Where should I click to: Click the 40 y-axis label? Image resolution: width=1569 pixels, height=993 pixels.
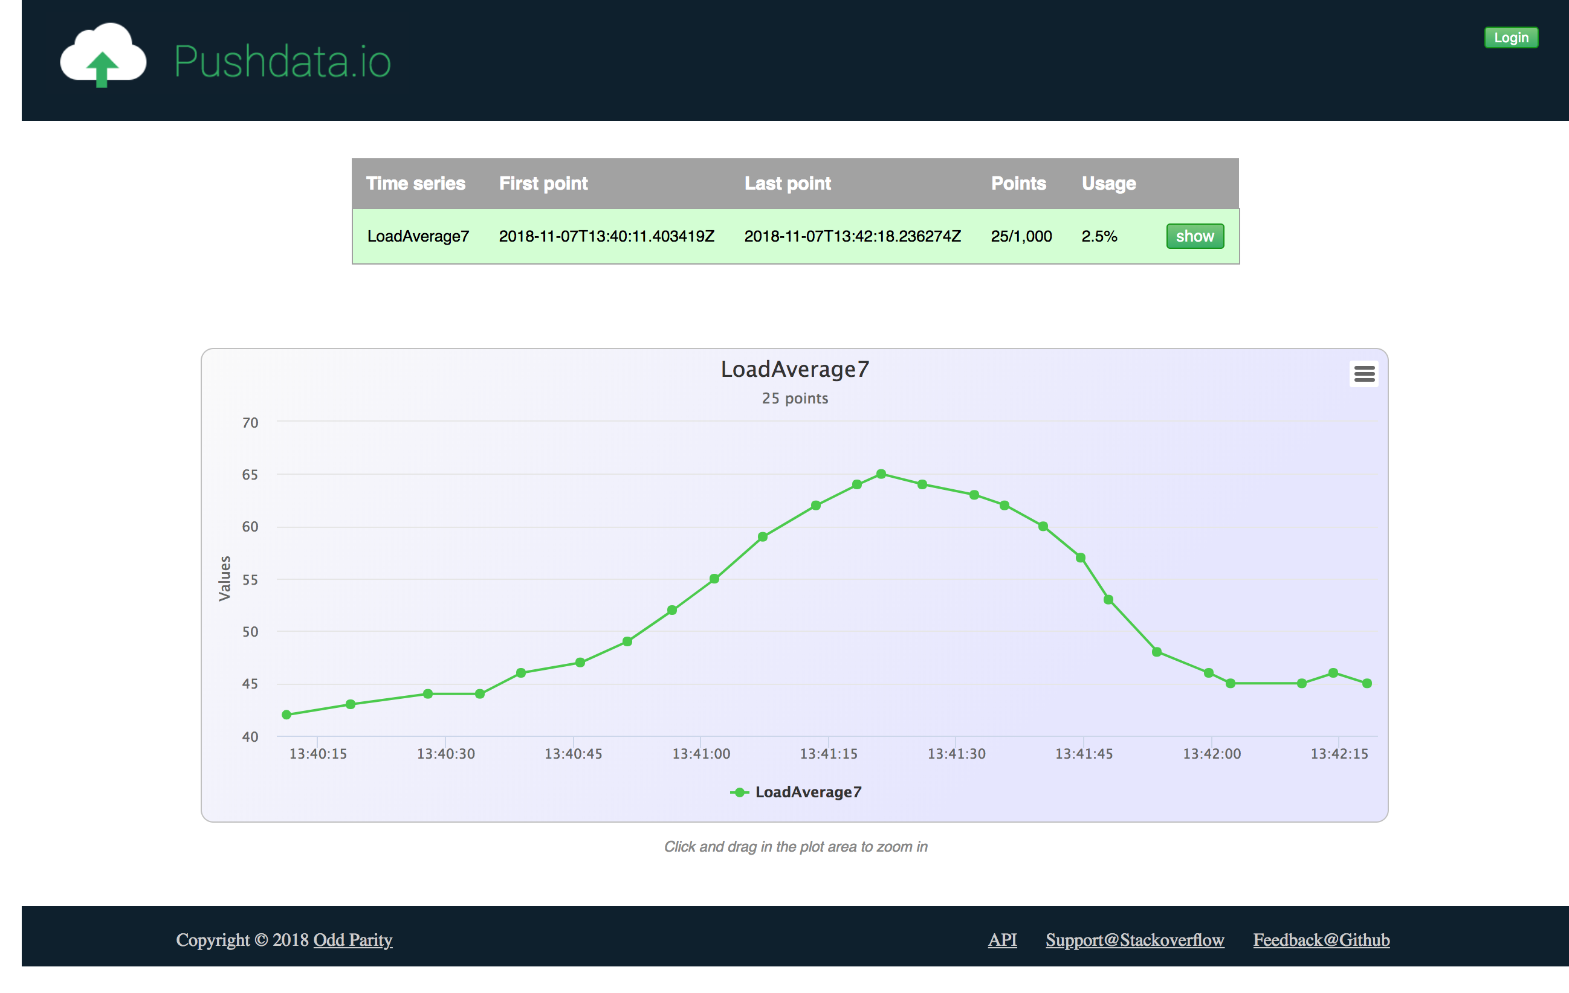click(x=250, y=737)
